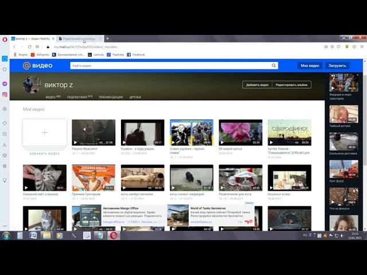This screenshot has height=275, width=367.
Task: Open the коты гоняют медведей video
Action: [x=192, y=178]
